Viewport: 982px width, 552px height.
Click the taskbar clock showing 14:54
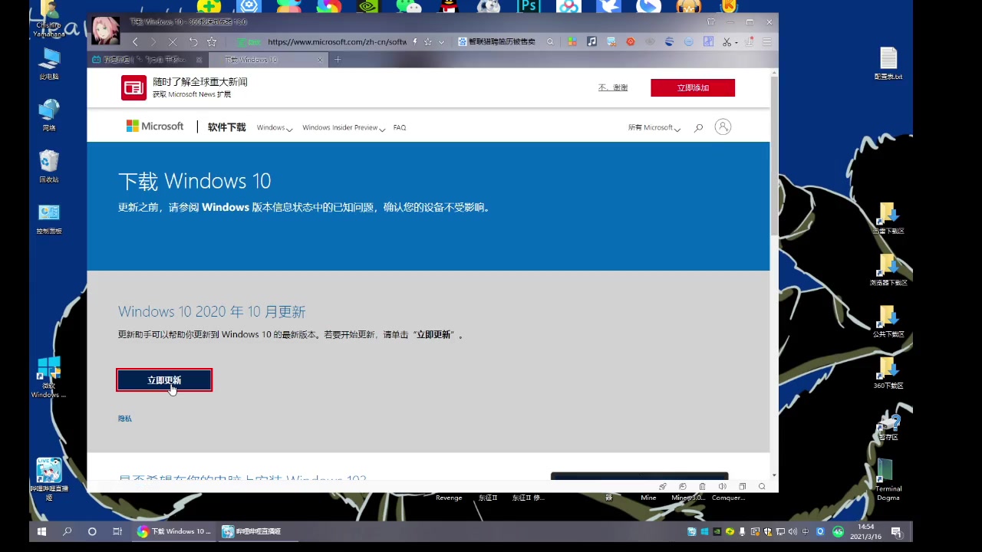pos(866,531)
